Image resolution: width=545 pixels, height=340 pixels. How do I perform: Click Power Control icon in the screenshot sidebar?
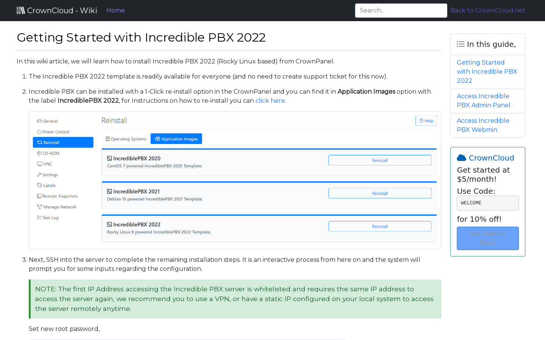[x=39, y=132]
